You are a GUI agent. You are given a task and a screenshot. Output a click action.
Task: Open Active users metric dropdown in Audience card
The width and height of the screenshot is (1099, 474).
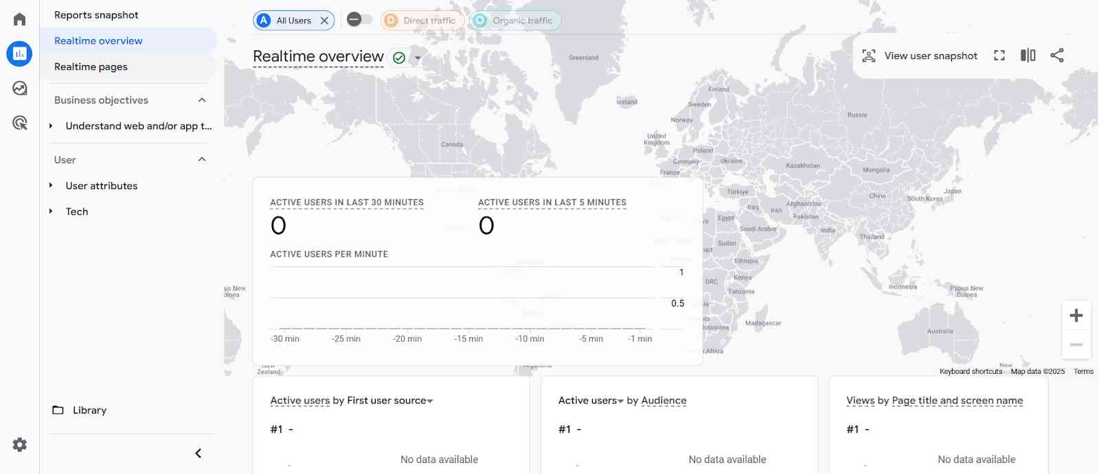pyautogui.click(x=591, y=401)
